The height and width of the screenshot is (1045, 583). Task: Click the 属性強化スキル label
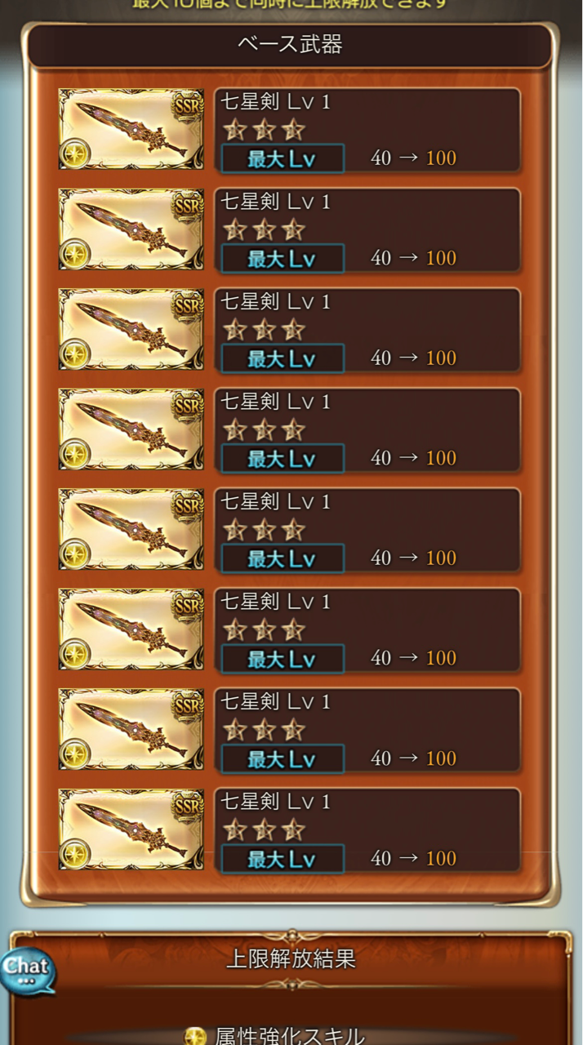[x=290, y=1036]
